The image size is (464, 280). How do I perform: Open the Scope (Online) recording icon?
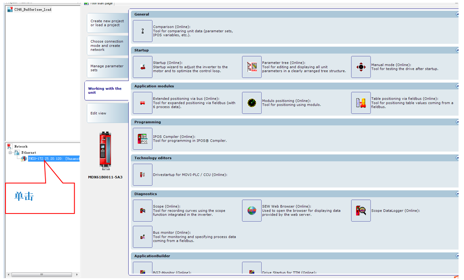coord(143,211)
